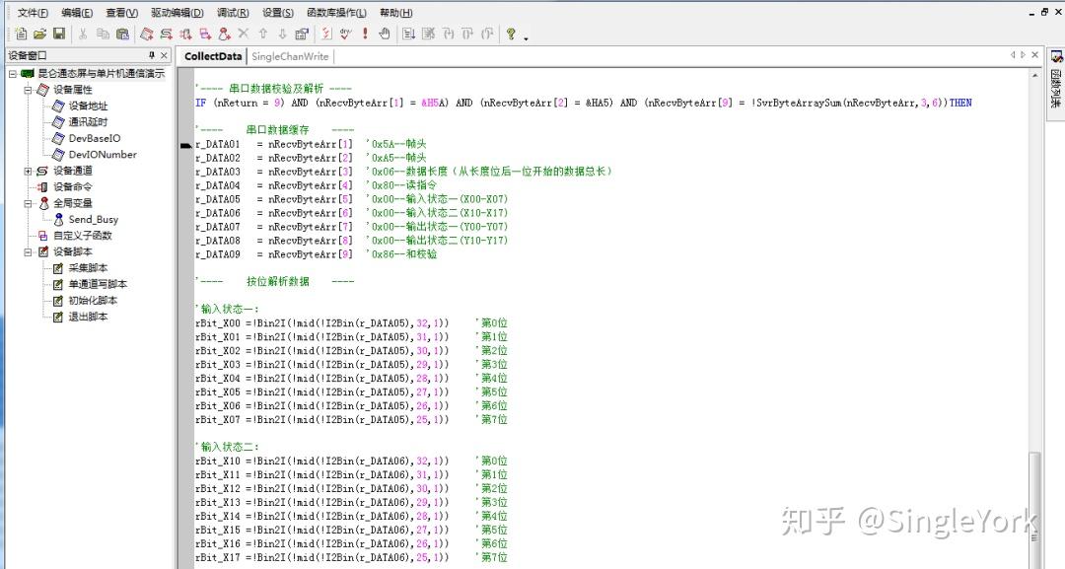Click the add global variable toolbar icon
The height and width of the screenshot is (569, 1065).
[x=224, y=34]
